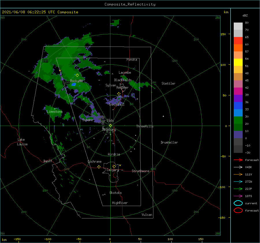
Task: Click the Didsbury town label
Action: [x=109, y=129]
